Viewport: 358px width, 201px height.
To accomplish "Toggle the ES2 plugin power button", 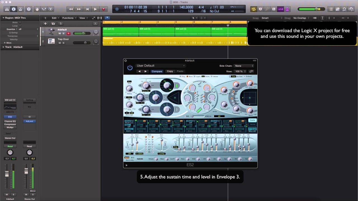I will 130,68.
